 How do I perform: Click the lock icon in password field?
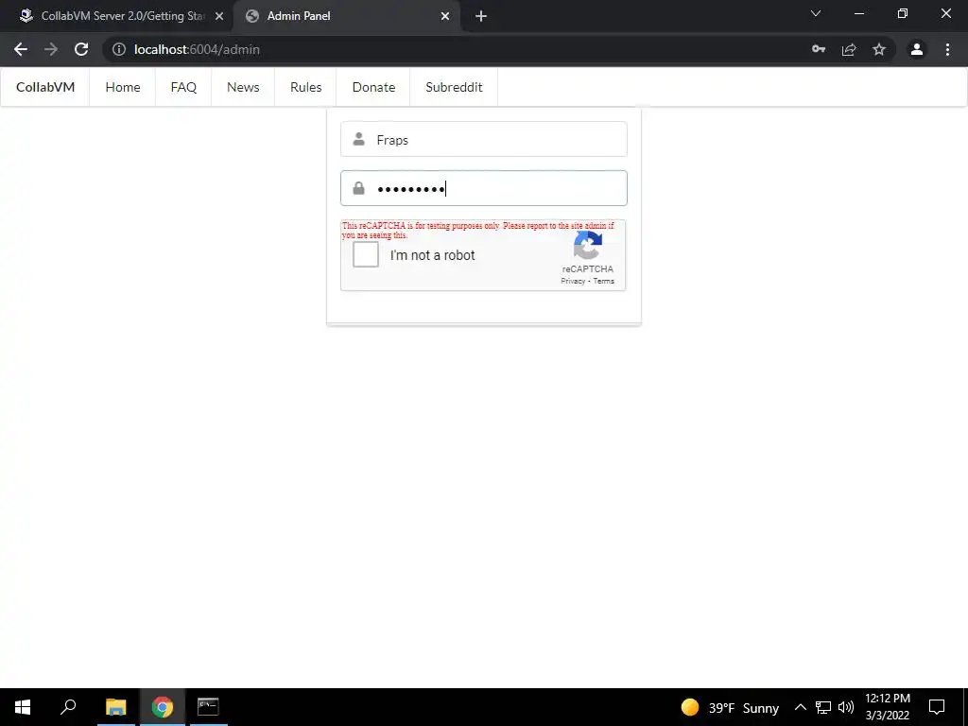358,188
